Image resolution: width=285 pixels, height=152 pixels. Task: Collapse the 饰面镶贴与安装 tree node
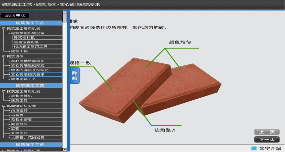(x=4, y=106)
